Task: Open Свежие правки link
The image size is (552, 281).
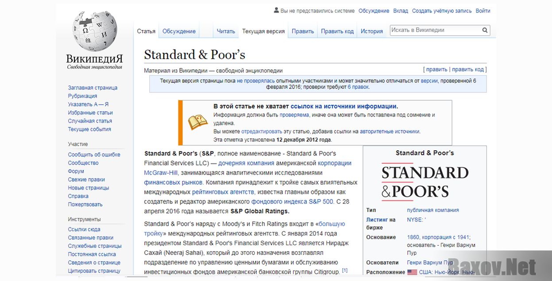Action: click(86, 180)
